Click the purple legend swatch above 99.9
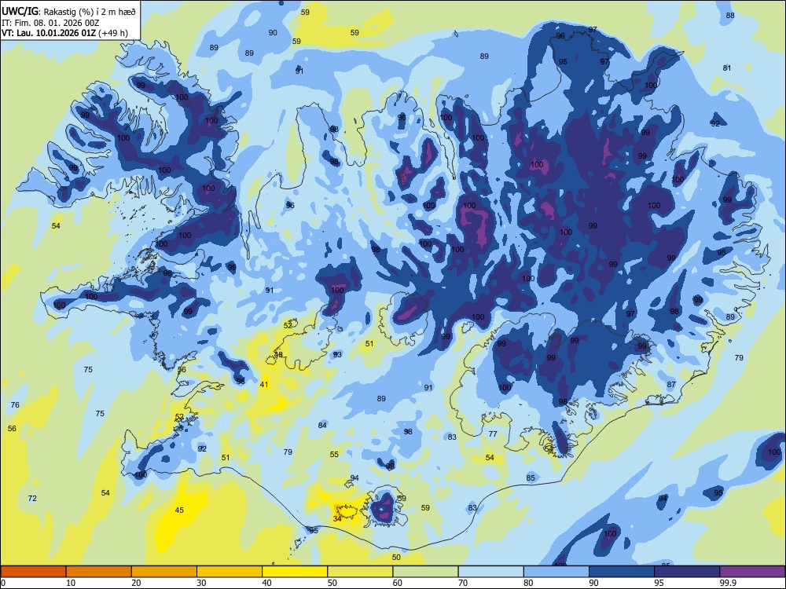The width and height of the screenshot is (786, 589). (x=753, y=572)
